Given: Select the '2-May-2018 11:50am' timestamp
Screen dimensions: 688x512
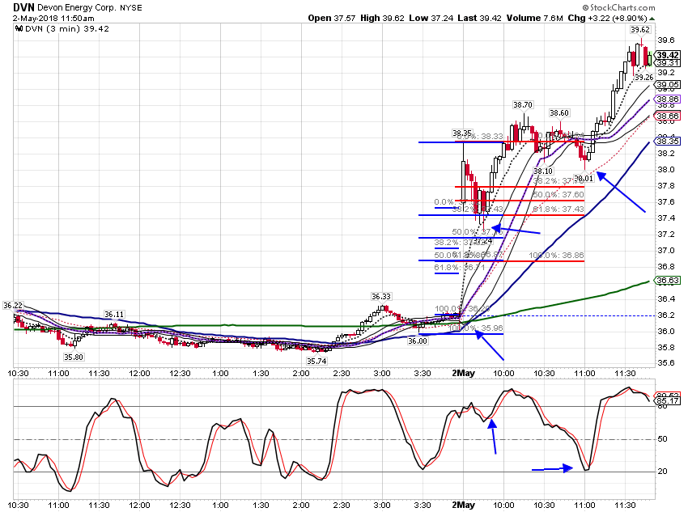Looking at the screenshot, I should 53,19.
